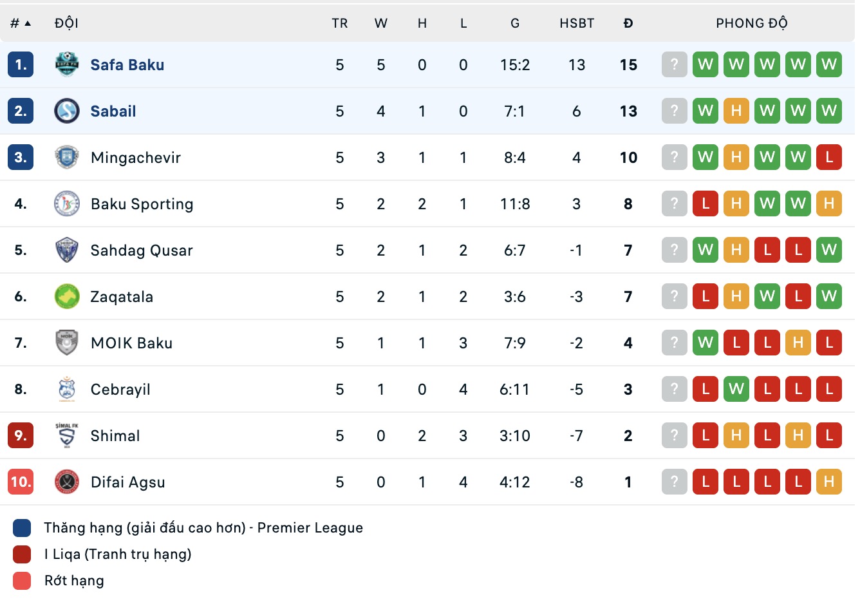
Task: Click the dark blue promotion legend swatch
Action: 21,527
